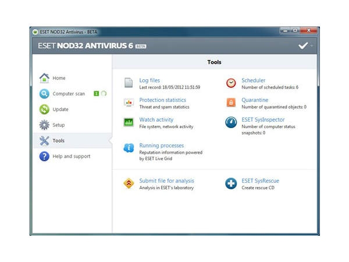
Task: Click the green scan count badge
Action: point(96,94)
